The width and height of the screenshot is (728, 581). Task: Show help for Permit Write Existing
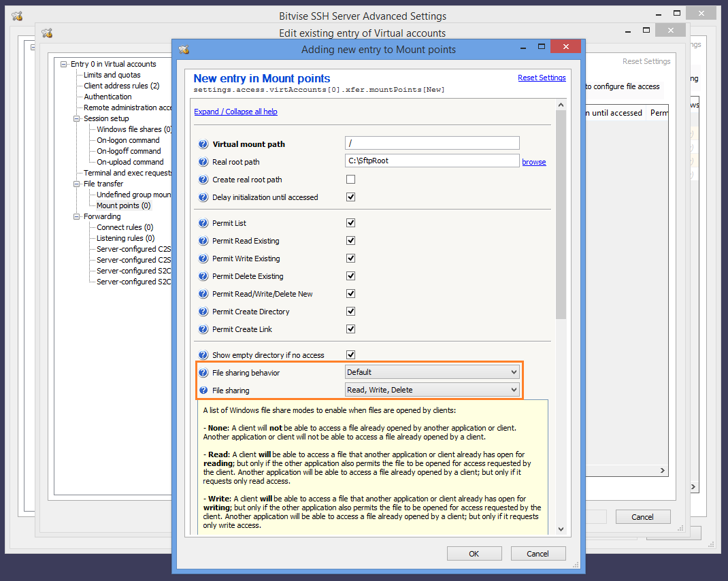[x=203, y=259]
